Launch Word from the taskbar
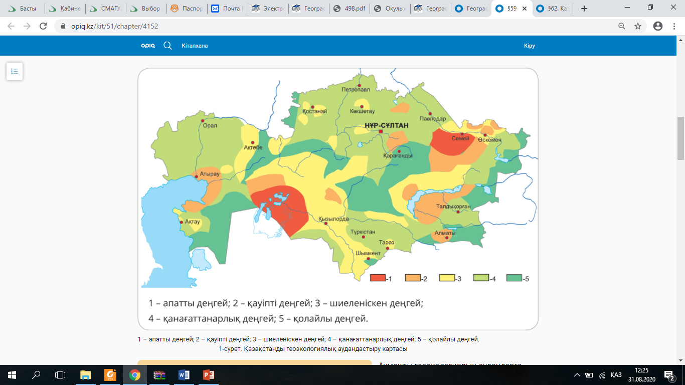Viewport: 685px width, 385px height. click(x=184, y=374)
